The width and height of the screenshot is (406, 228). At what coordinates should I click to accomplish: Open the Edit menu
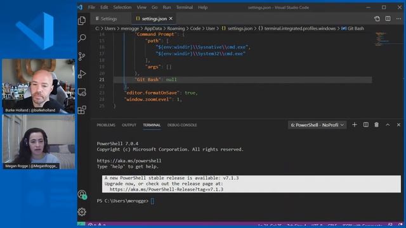[104, 7]
